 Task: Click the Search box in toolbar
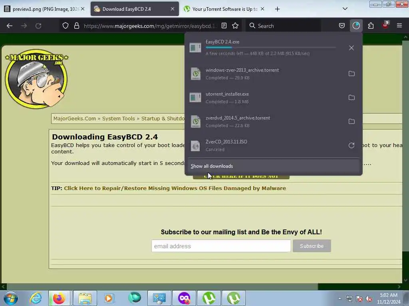(284, 26)
